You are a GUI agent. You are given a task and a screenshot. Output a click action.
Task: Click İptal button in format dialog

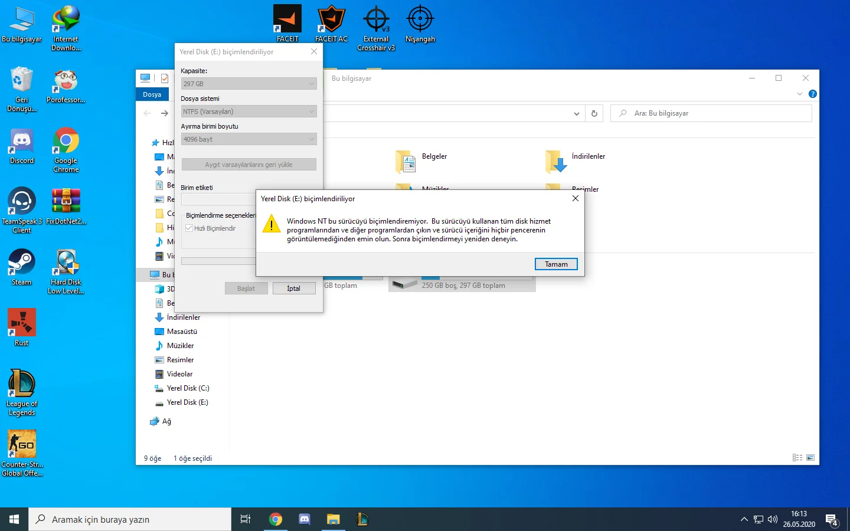point(293,289)
